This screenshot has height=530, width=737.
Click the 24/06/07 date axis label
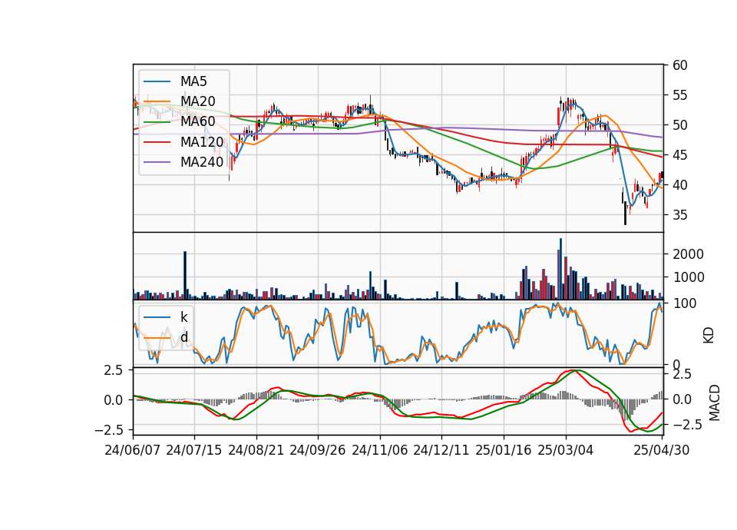(x=133, y=450)
